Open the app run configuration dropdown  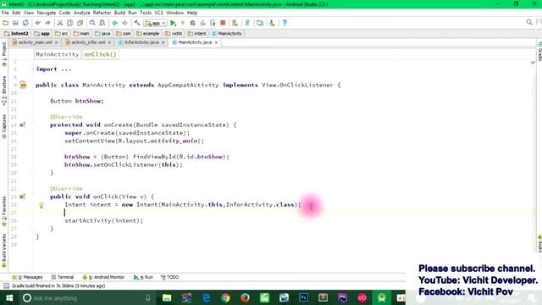tap(156, 23)
